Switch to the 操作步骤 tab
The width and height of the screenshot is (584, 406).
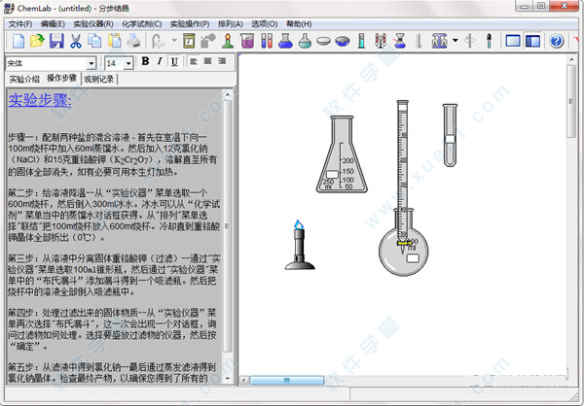(x=62, y=78)
